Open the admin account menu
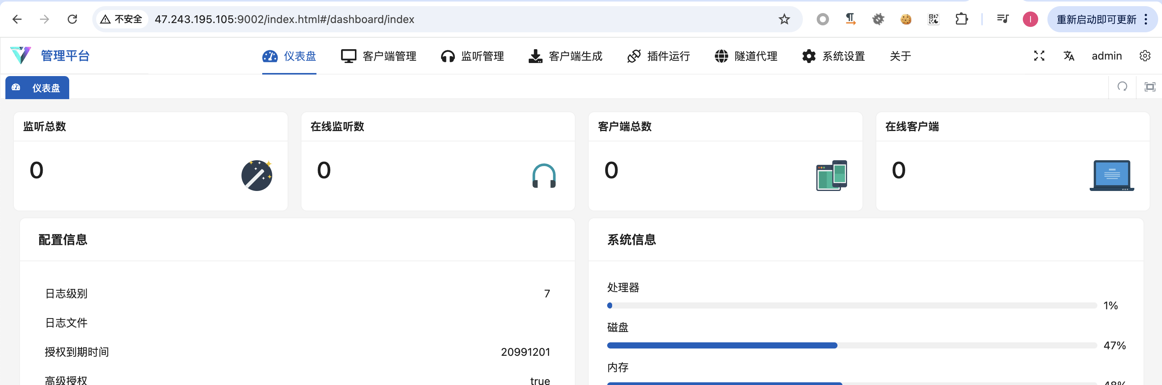The width and height of the screenshot is (1162, 385). coord(1107,56)
